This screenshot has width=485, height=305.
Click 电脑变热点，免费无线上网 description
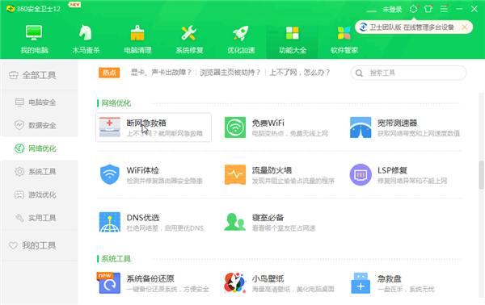point(290,134)
